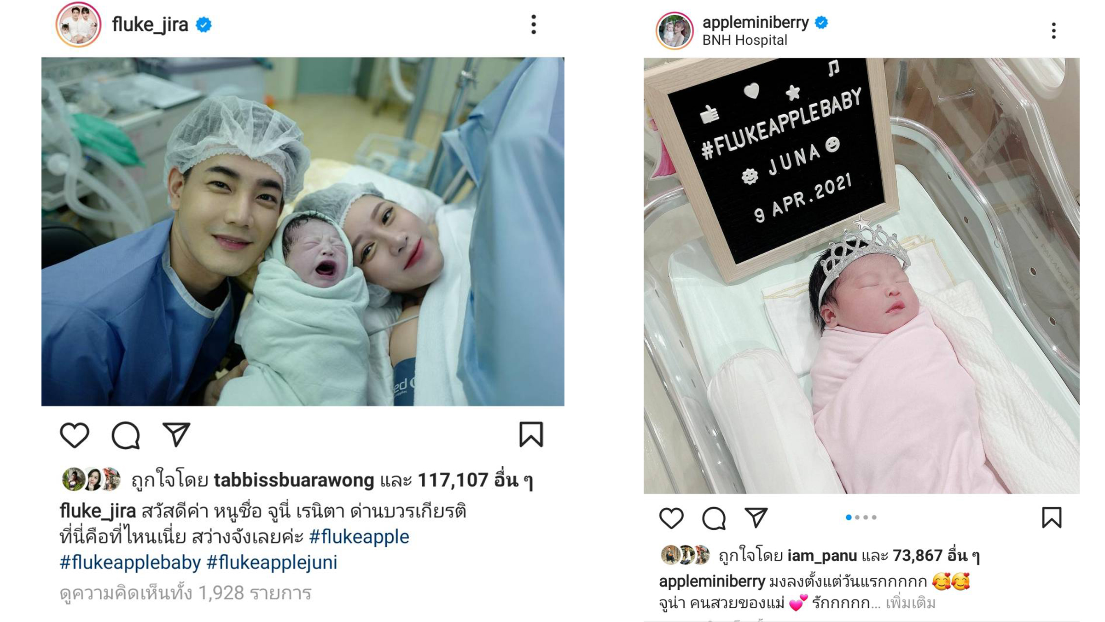Viewport: 1105px width, 622px height.
Task: Open iam_panu liker profile
Action: 822,556
